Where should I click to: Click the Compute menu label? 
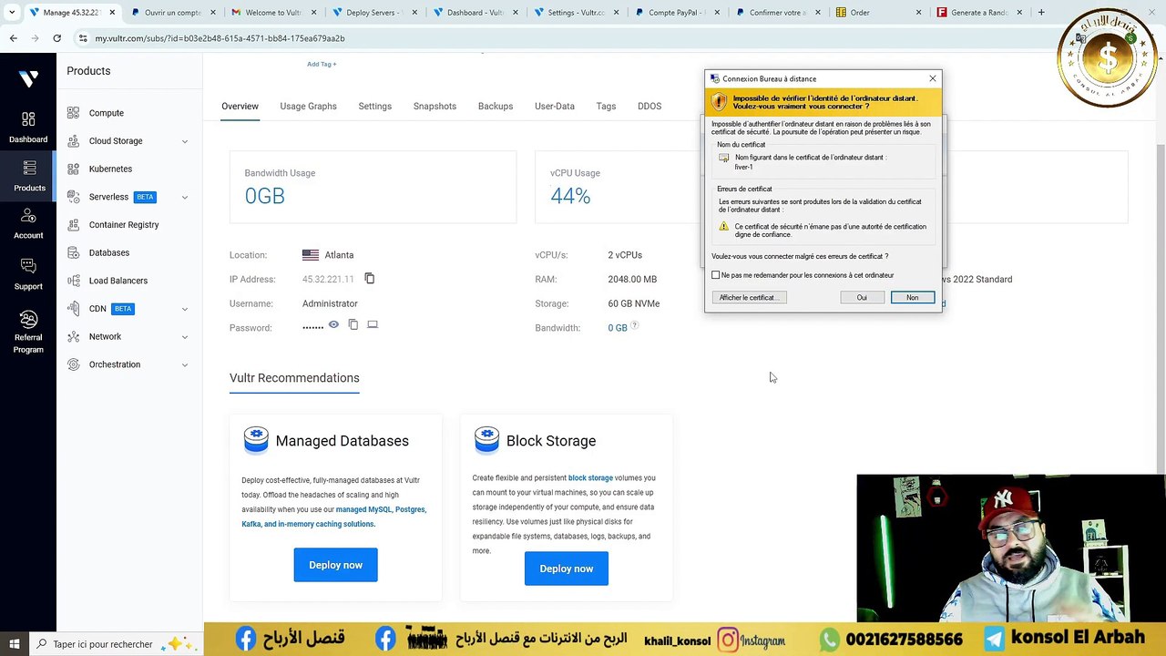[107, 113]
